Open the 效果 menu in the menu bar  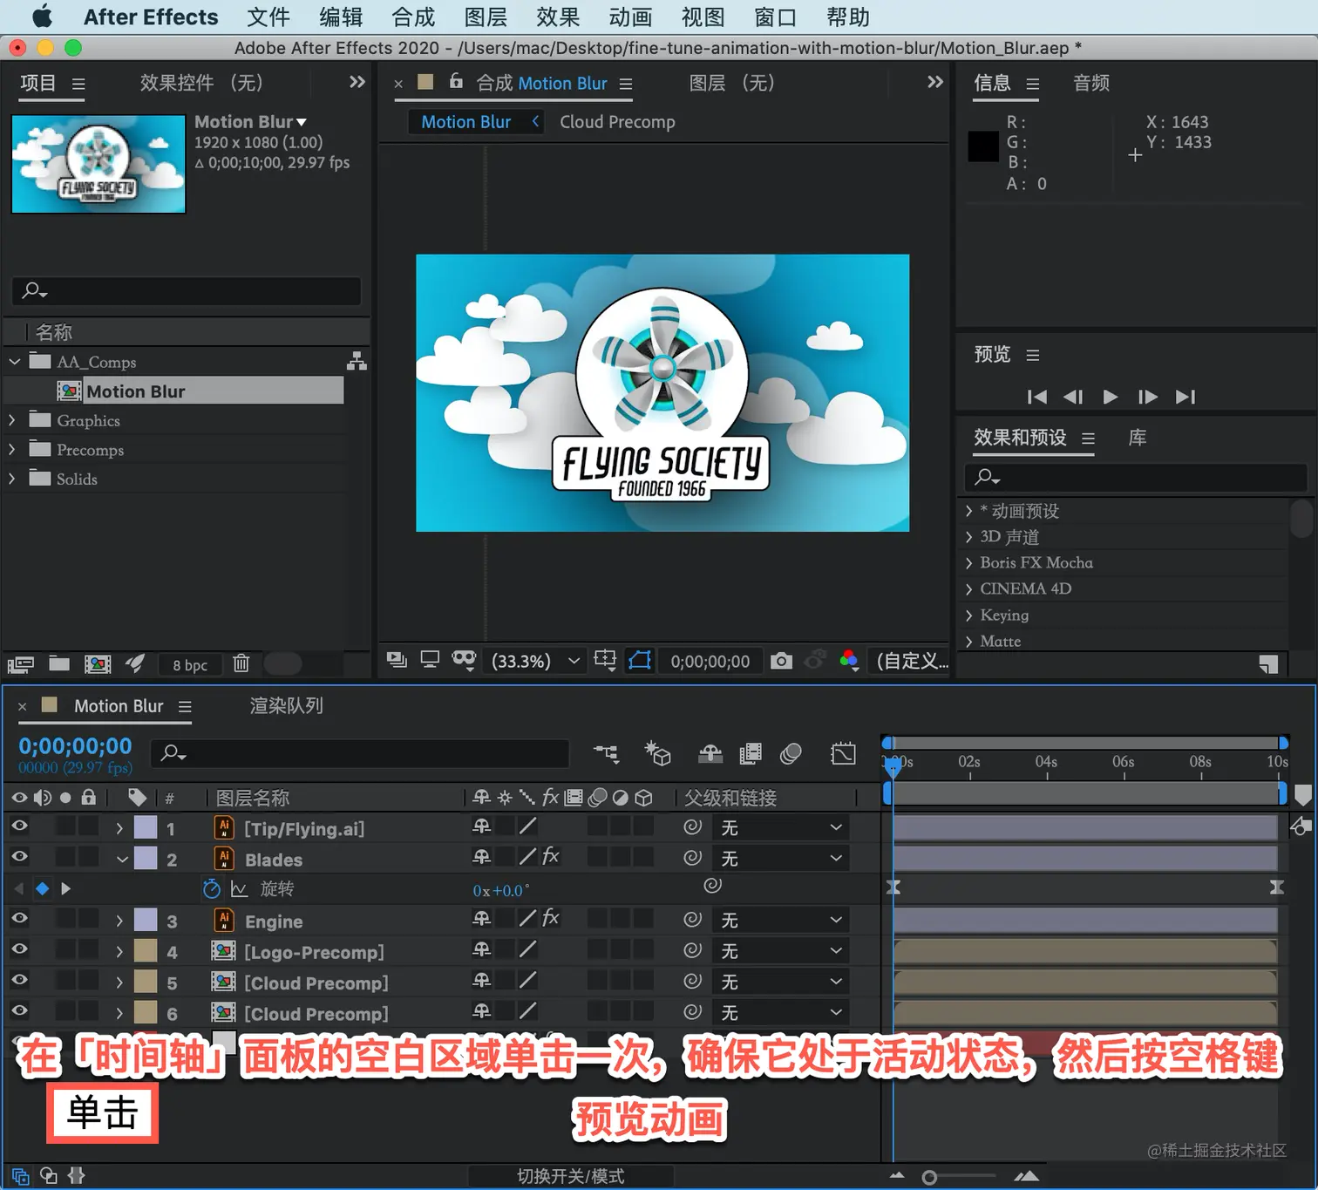point(558,17)
